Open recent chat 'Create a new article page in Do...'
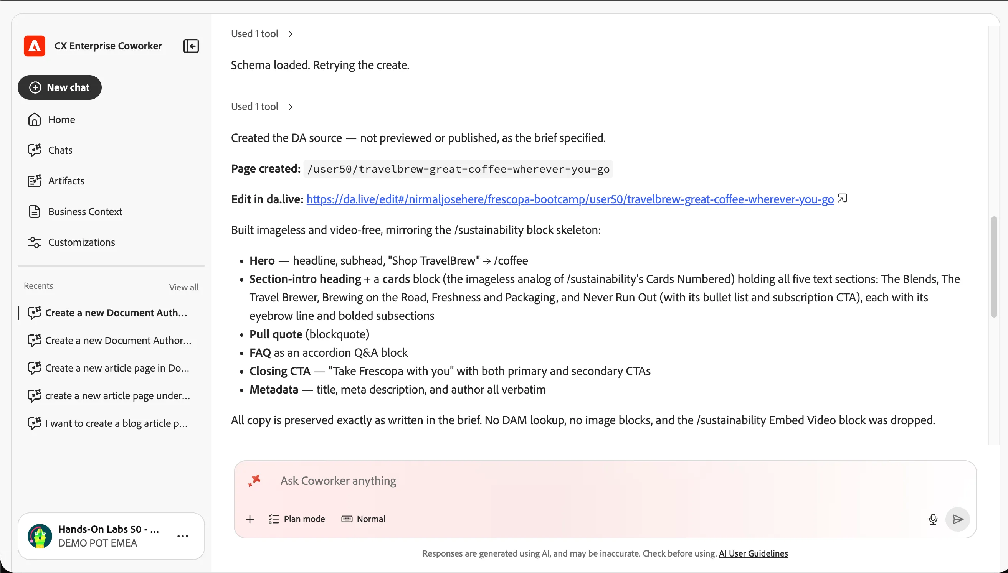 coord(111,368)
